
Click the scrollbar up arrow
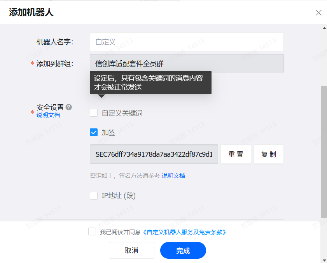pos(324,28)
